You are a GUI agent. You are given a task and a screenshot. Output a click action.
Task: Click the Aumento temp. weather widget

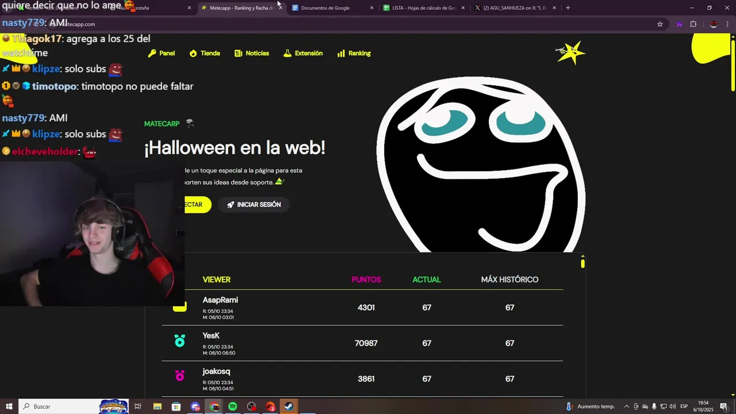click(x=590, y=407)
